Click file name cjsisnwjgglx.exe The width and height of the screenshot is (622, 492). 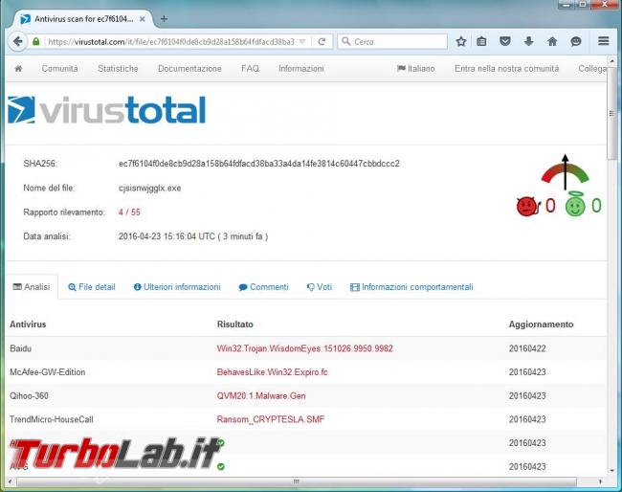[x=149, y=188]
